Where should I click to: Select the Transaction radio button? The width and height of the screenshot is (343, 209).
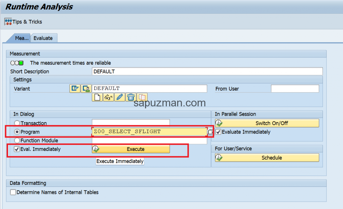coord(17,123)
